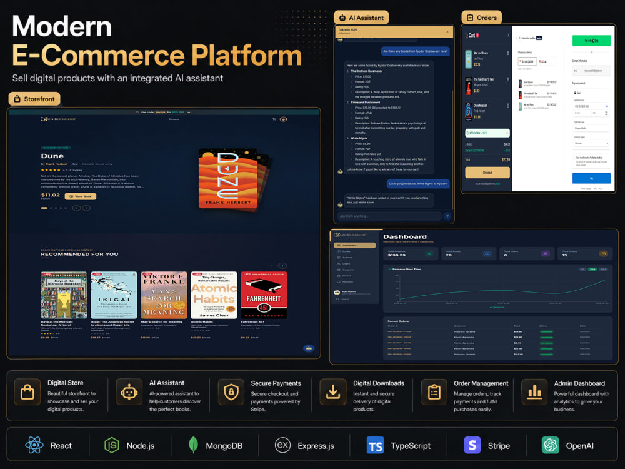This screenshot has width=625, height=469.
Task: Click the View Book button for Dune
Action: tap(81, 196)
